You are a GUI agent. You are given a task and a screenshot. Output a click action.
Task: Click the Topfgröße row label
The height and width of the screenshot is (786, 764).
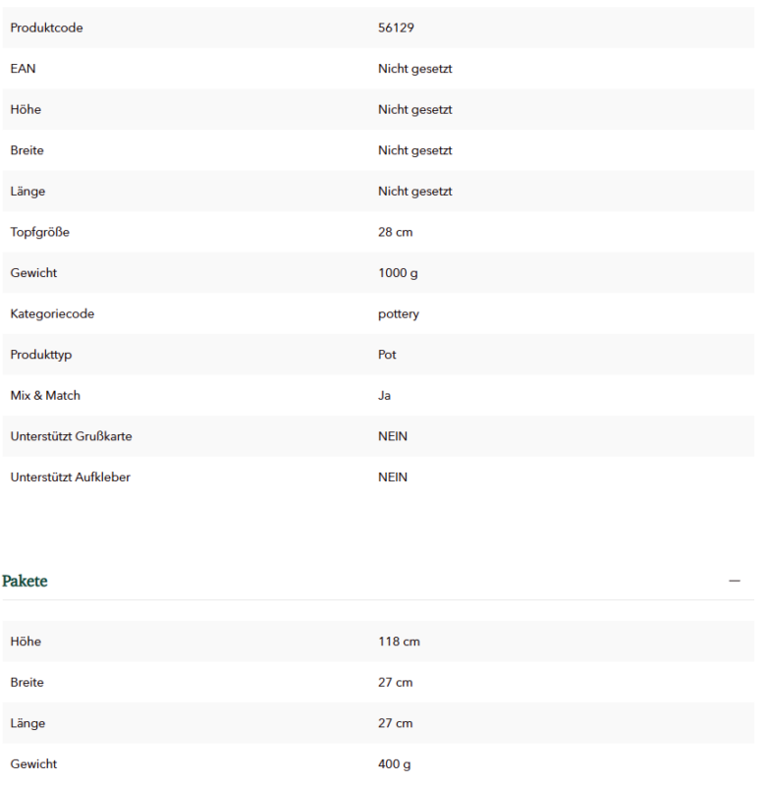39,232
